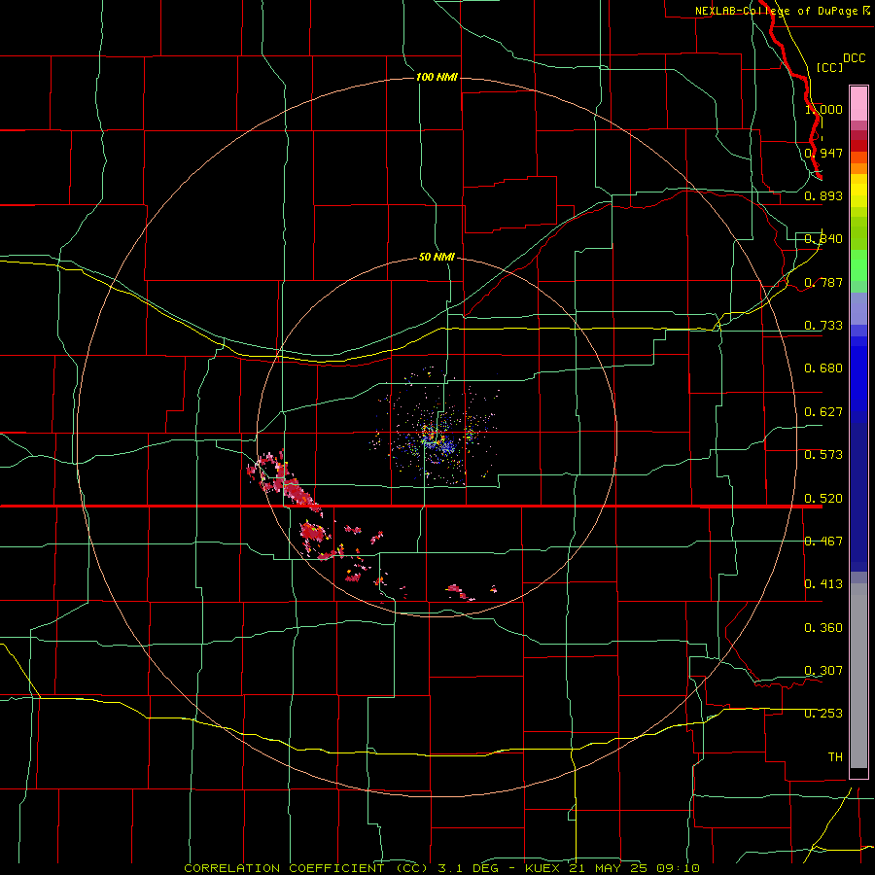Click the [CC] label above the color bar
The height and width of the screenshot is (875, 875).
(830, 67)
